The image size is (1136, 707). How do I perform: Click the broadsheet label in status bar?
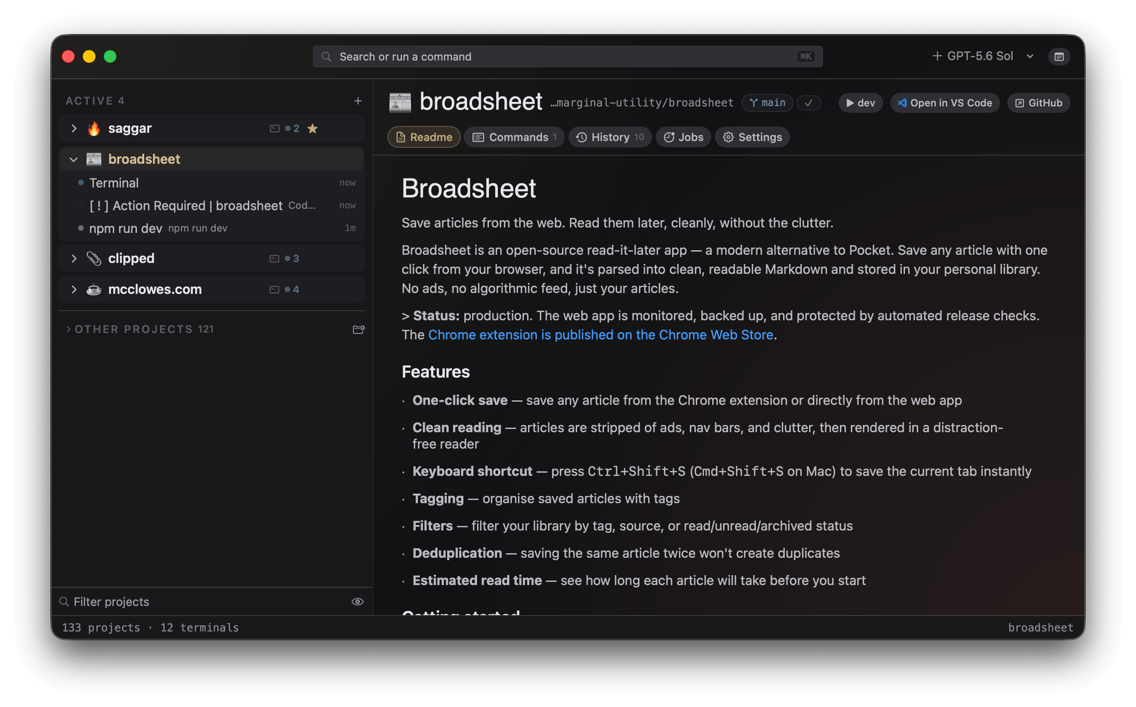(x=1040, y=627)
